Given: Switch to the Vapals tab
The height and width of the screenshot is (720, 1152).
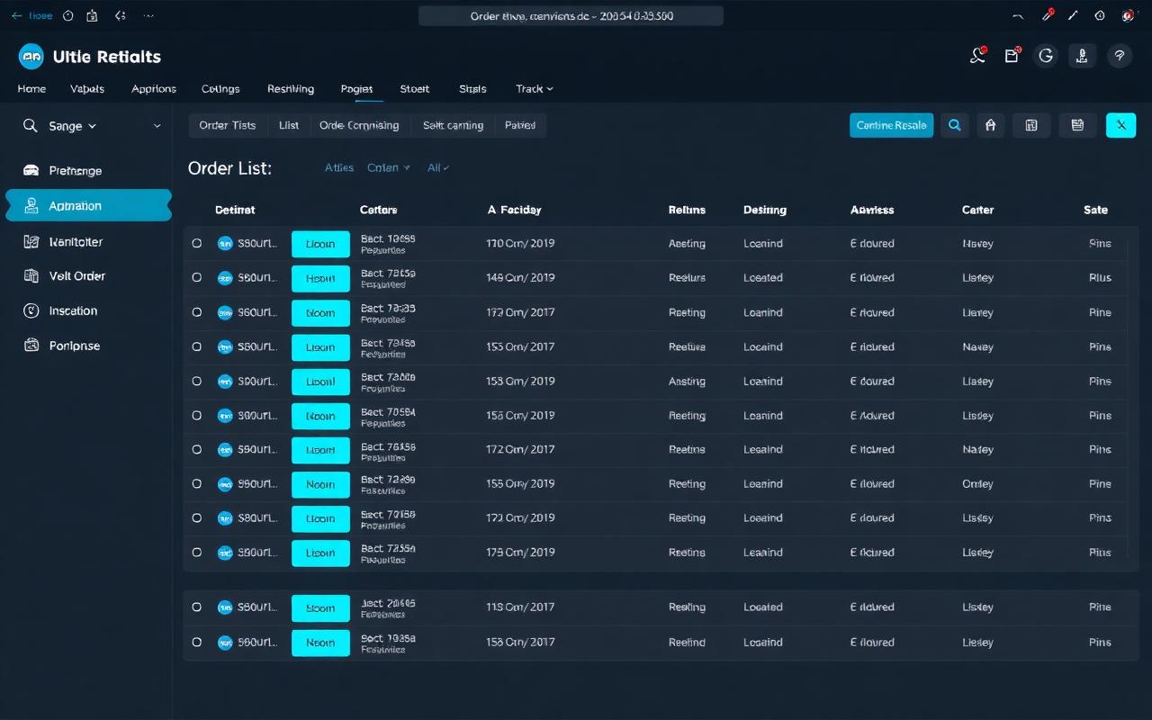Looking at the screenshot, I should pos(87,89).
